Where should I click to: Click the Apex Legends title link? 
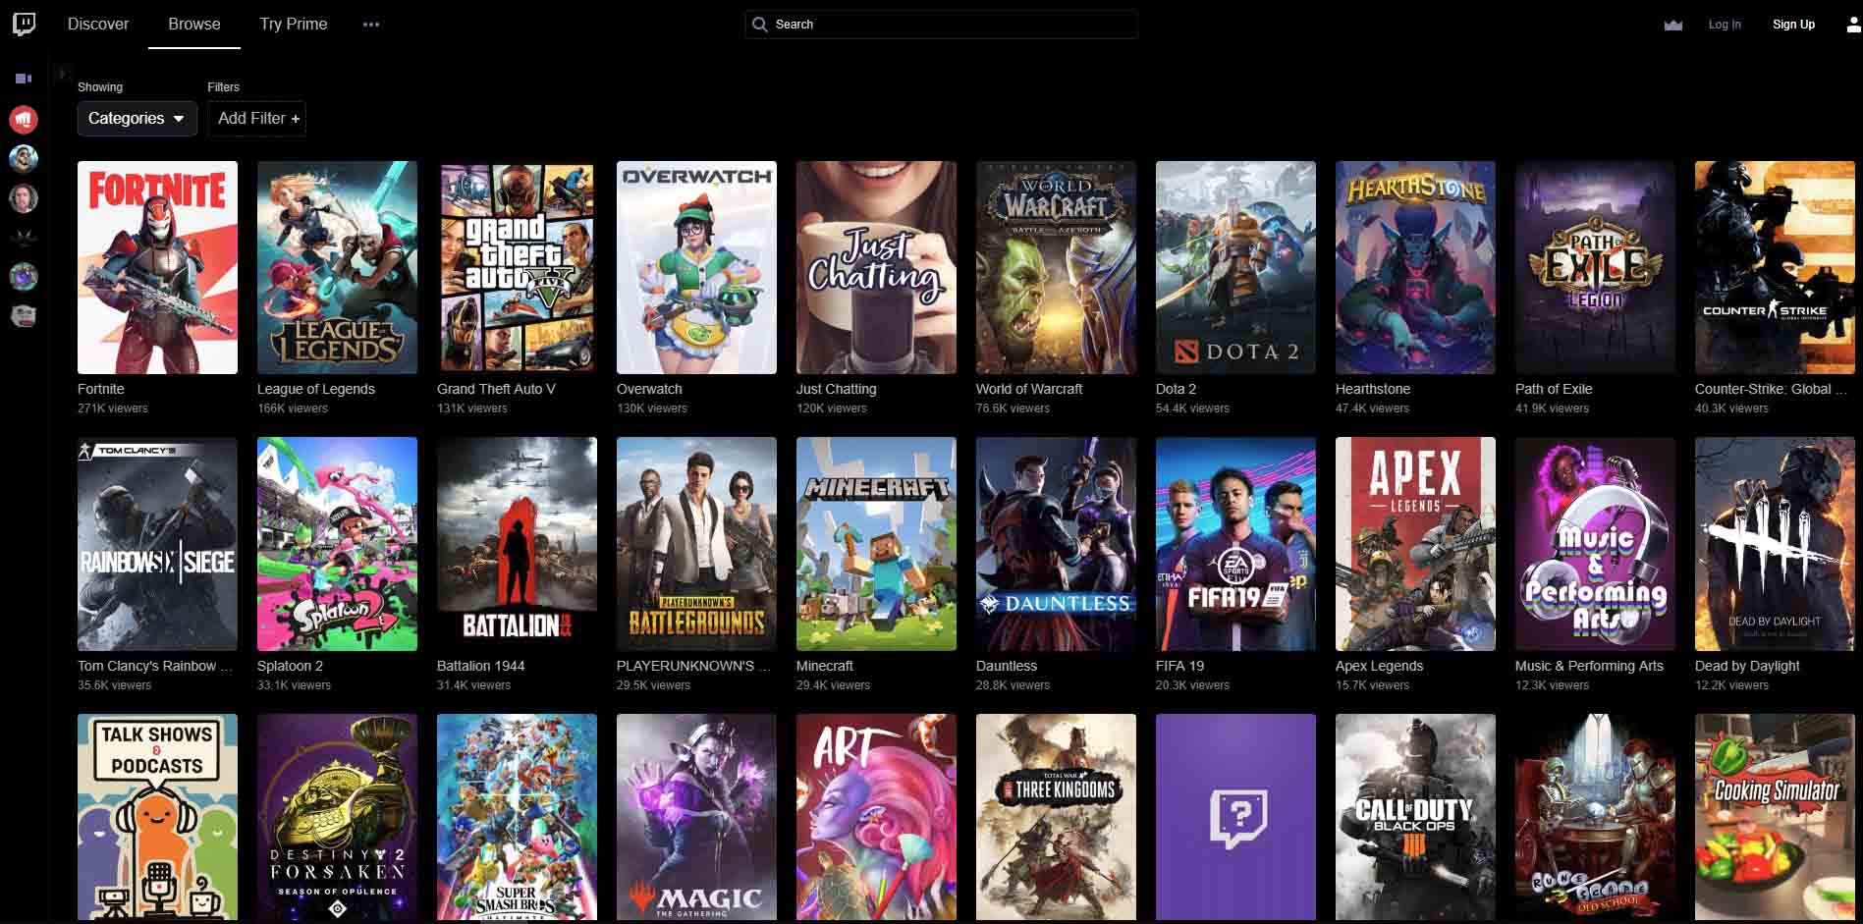(x=1379, y=666)
